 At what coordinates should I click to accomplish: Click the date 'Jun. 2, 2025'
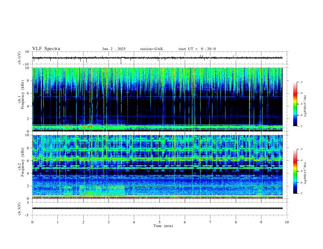point(114,49)
